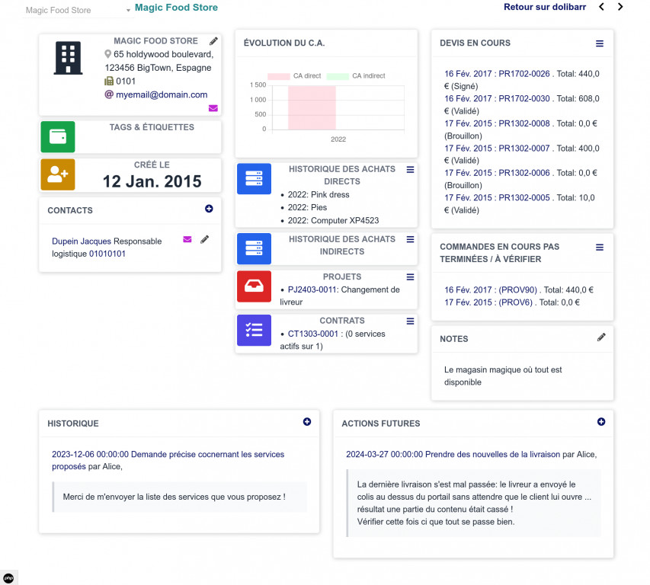Click the purple Contrats checklist icon
This screenshot has height=585, width=650.
[x=254, y=330]
